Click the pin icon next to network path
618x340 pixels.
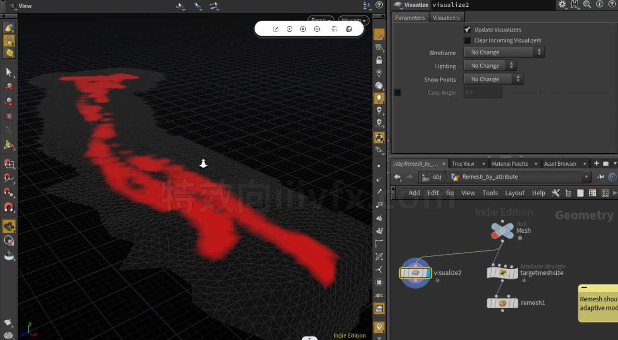coord(600,177)
